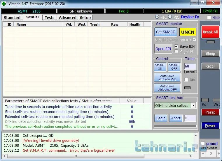Uncheck the Save BIN checkbox
This screenshot has width=222, height=161.
176,46
